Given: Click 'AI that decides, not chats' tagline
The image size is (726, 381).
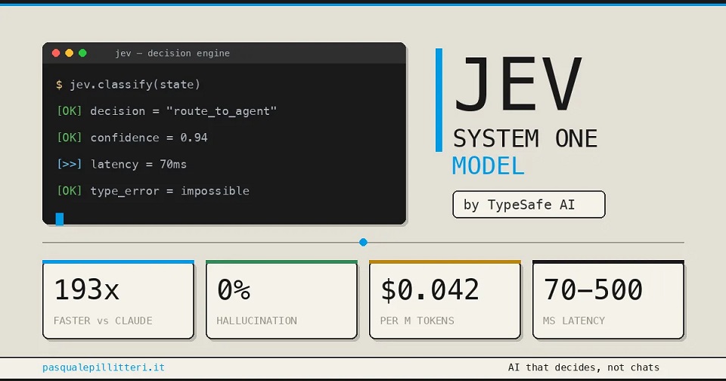Looking at the screenshot, I should pyautogui.click(x=584, y=367).
